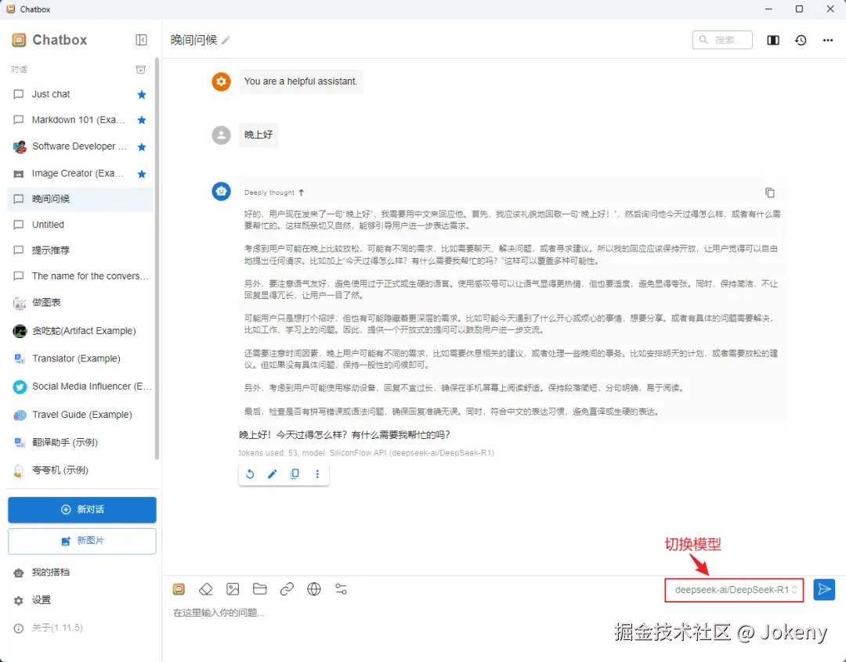Open 贪吃蛇(Artifact Example) conversation
Image resolution: width=846 pixels, height=662 pixels.
(81, 330)
